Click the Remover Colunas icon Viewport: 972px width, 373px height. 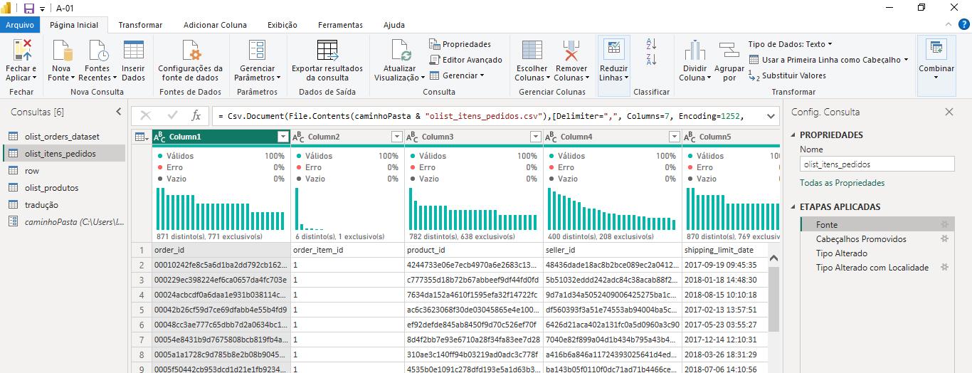pyautogui.click(x=571, y=51)
